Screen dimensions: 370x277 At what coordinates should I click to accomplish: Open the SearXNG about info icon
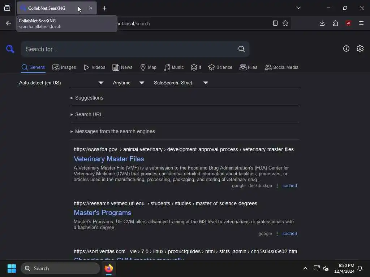pyautogui.click(x=346, y=49)
